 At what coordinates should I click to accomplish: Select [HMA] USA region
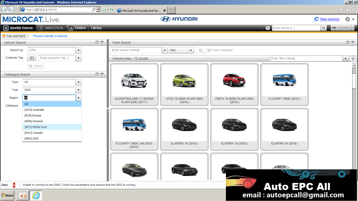click(x=52, y=139)
